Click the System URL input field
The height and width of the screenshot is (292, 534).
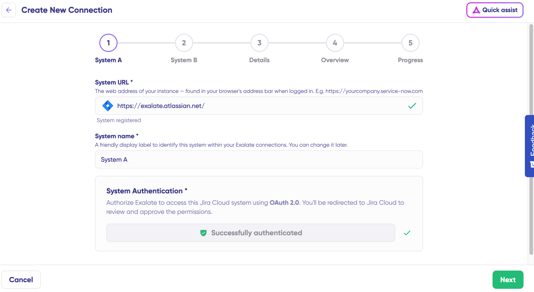tap(259, 106)
